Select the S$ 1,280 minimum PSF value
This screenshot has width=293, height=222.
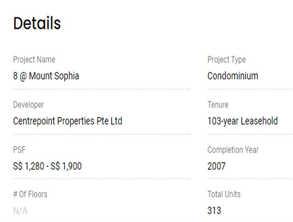point(28,166)
